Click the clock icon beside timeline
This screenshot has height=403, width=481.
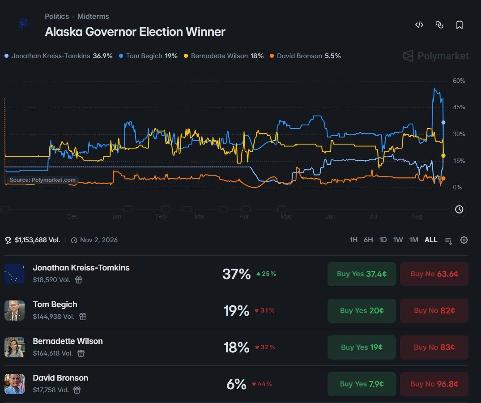tap(459, 209)
